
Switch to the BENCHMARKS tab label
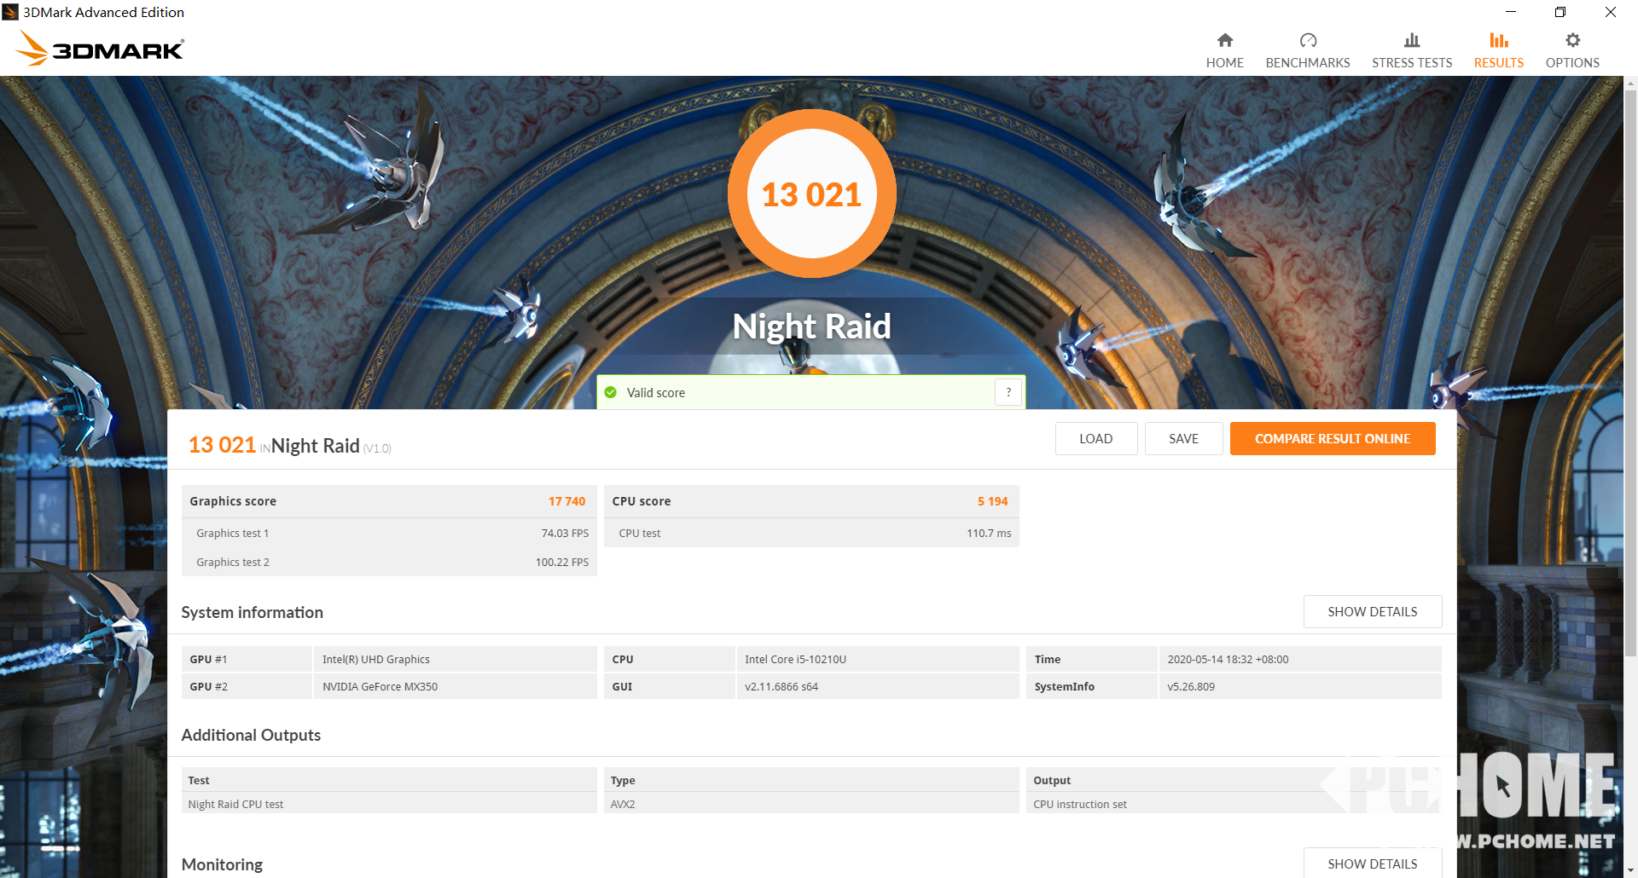[x=1308, y=63]
